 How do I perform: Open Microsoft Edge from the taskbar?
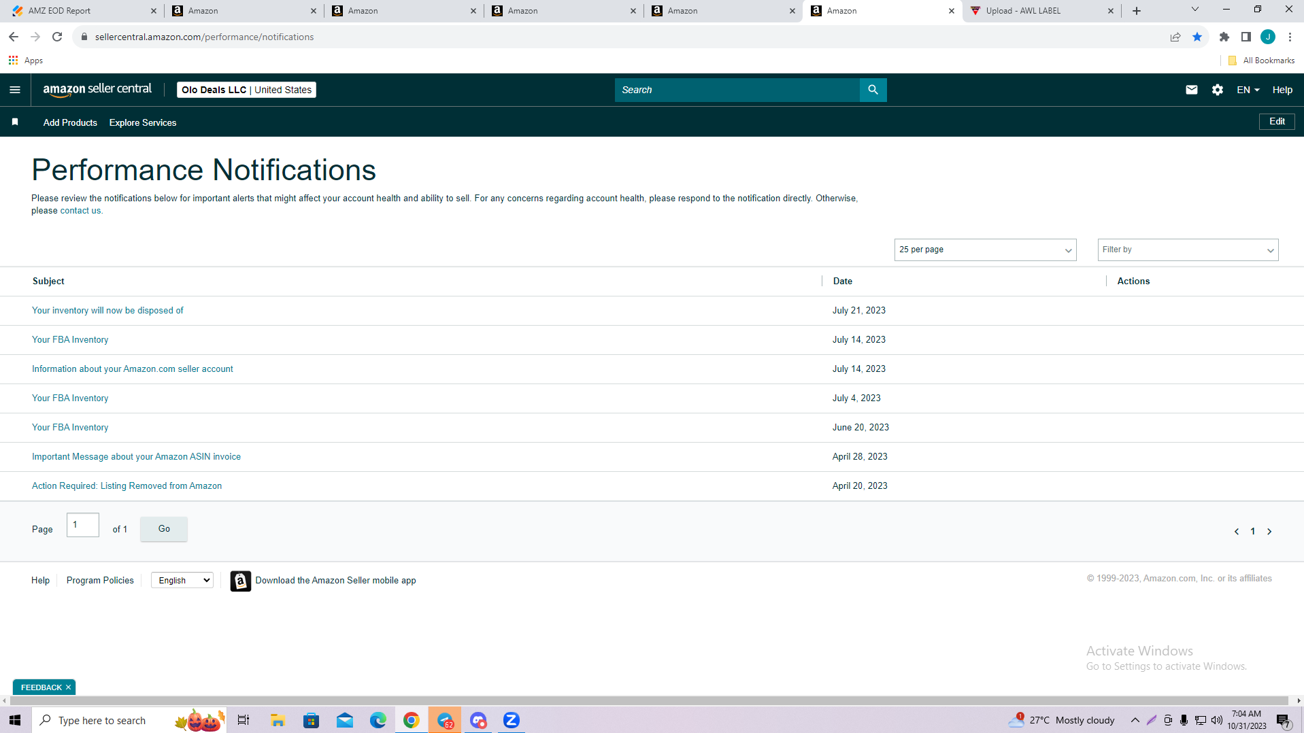(378, 720)
